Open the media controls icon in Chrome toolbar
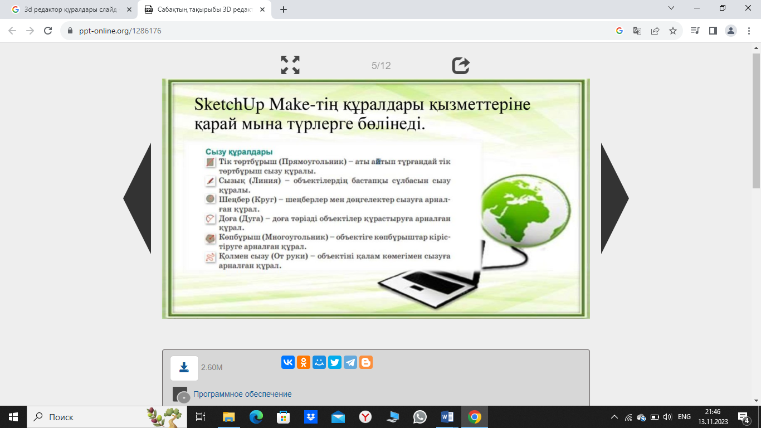Image resolution: width=761 pixels, height=428 pixels. 695,31
